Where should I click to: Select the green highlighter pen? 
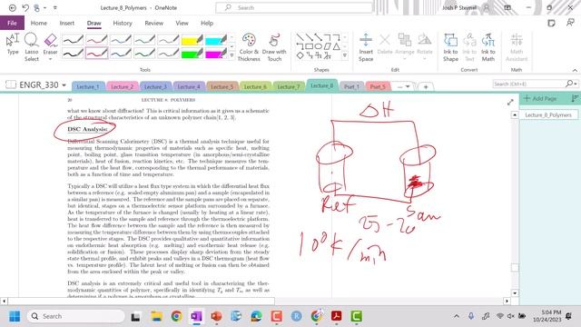[x=192, y=54]
